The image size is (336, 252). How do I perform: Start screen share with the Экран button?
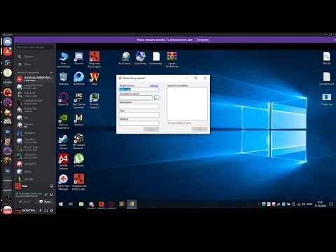tap(45, 202)
